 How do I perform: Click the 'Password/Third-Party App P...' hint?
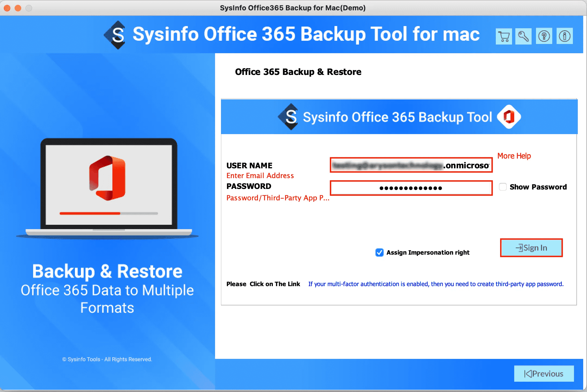(x=278, y=198)
